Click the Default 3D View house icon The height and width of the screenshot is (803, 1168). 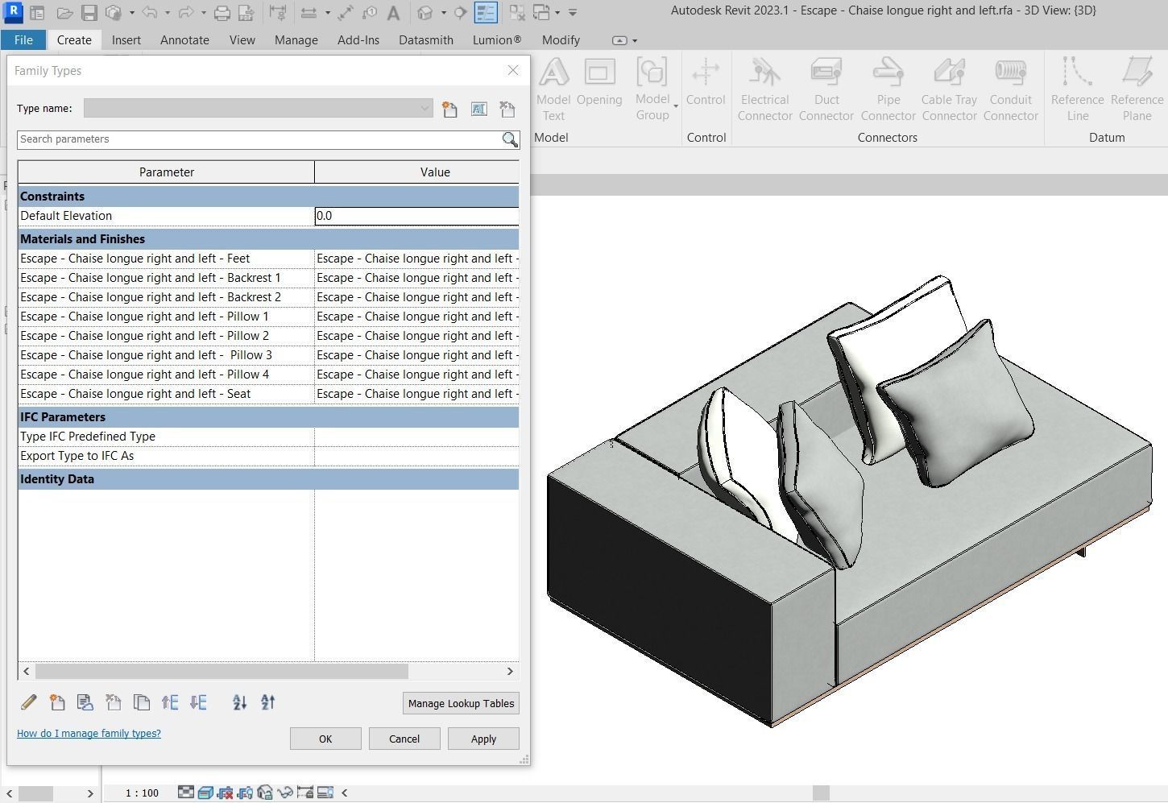425,13
